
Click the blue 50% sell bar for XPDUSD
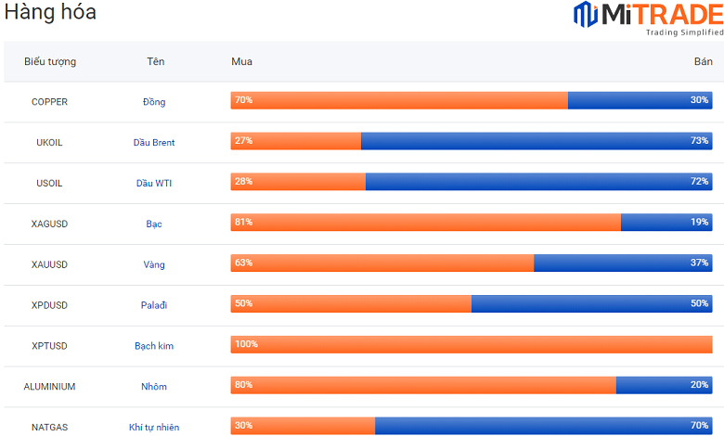591,303
